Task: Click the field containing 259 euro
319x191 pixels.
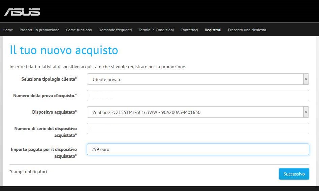Action: tap(198, 149)
